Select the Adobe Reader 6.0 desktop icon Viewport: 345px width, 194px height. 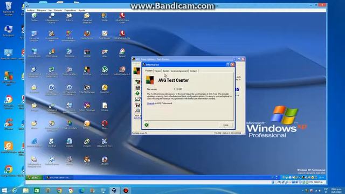[122, 71]
